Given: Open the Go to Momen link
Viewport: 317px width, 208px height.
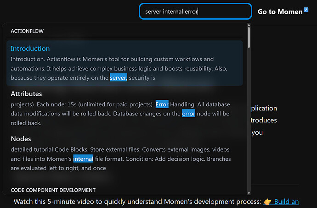Looking at the screenshot, I should click(x=280, y=11).
